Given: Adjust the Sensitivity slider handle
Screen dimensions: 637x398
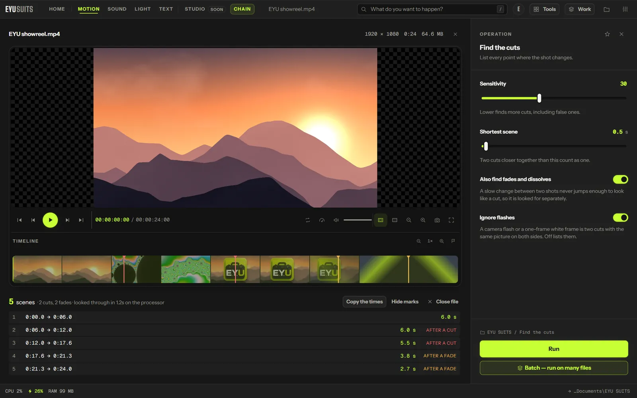Looking at the screenshot, I should pos(539,98).
